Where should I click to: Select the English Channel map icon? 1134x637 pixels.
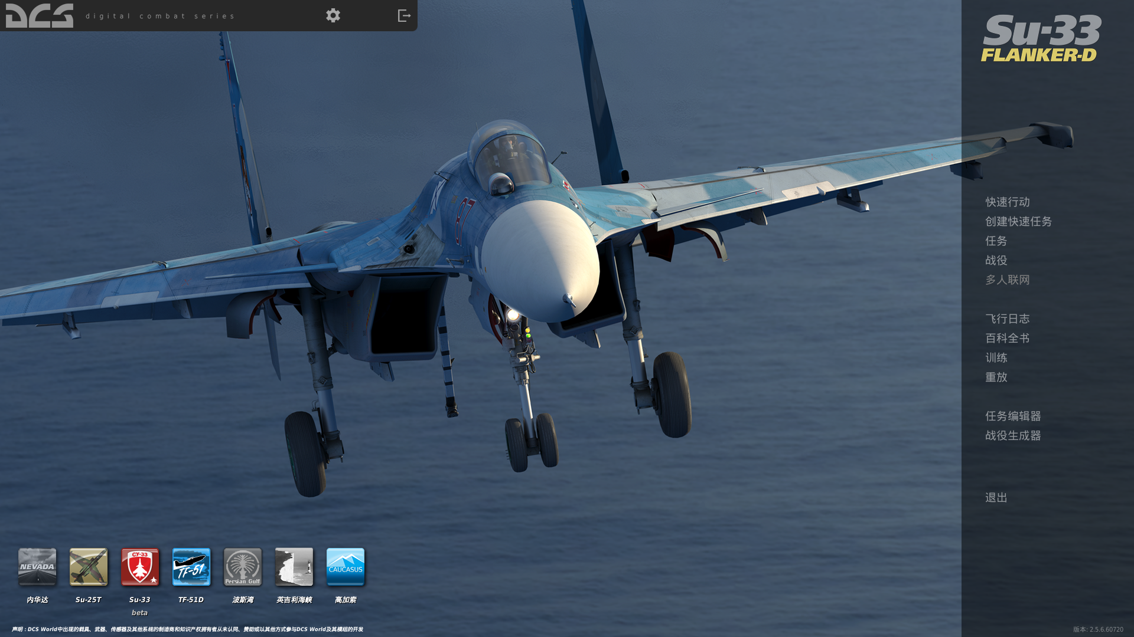294,567
